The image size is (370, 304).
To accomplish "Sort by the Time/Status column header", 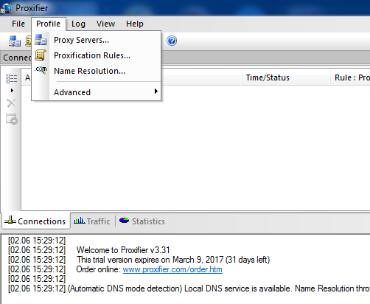I will click(x=286, y=77).
